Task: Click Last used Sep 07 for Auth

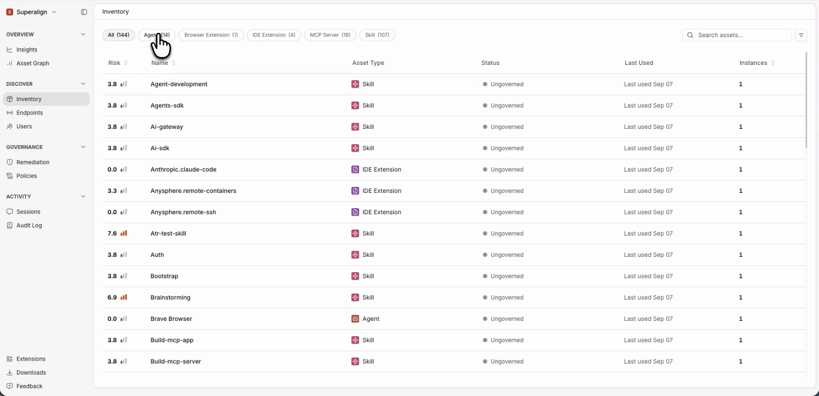Action: pyautogui.click(x=648, y=255)
